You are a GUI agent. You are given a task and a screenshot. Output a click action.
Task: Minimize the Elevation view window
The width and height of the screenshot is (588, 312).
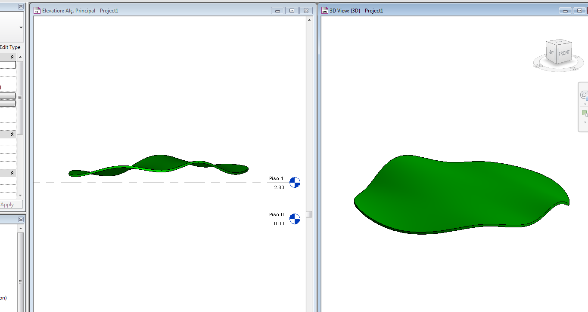pos(277,10)
